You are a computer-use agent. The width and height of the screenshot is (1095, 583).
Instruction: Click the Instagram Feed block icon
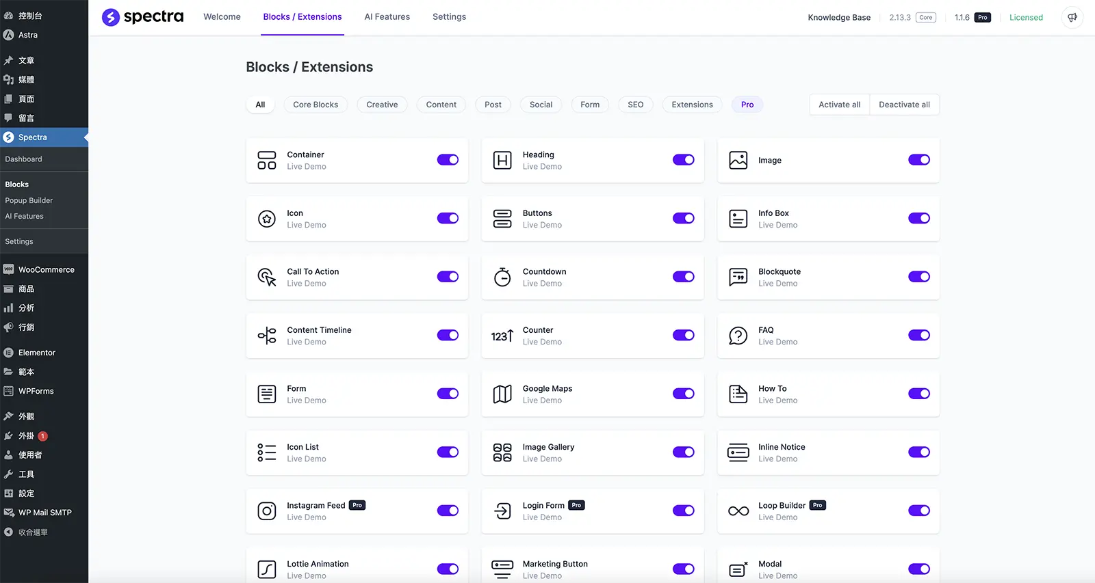267,511
